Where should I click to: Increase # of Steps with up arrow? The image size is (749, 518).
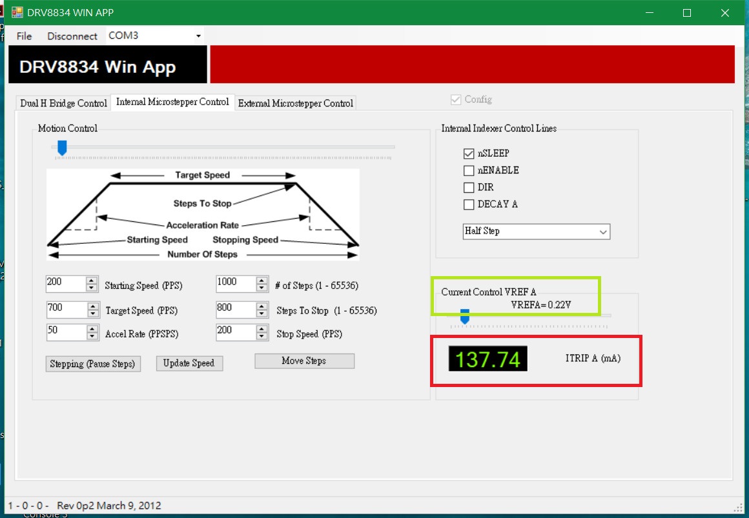coord(262,280)
